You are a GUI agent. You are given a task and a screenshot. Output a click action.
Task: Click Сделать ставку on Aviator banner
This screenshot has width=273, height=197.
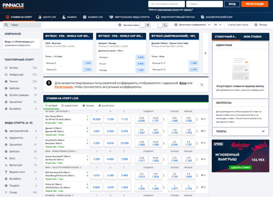click(x=240, y=168)
